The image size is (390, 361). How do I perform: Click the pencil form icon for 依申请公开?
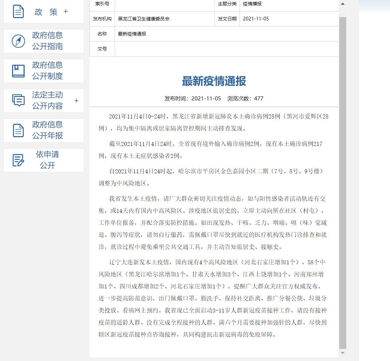point(18,160)
